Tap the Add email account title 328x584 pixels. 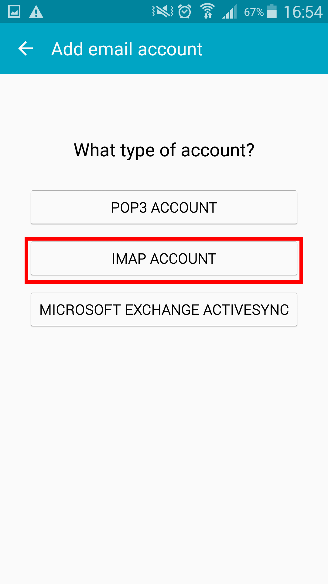[x=127, y=49]
